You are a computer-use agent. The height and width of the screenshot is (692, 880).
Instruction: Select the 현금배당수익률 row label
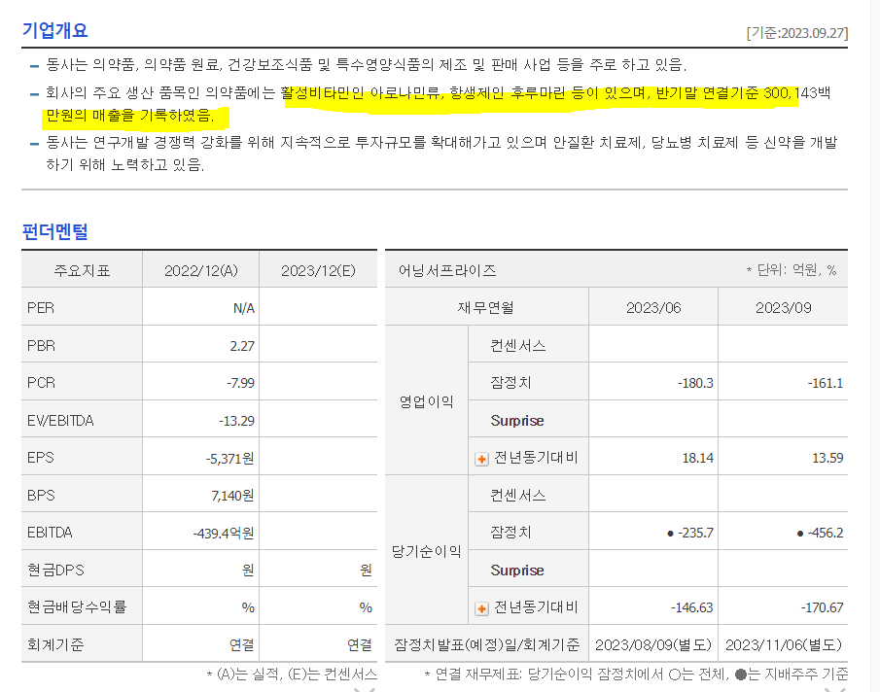coord(77,606)
